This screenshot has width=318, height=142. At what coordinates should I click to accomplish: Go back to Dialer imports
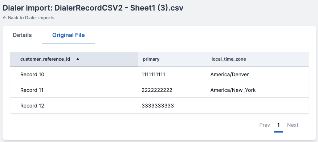(x=28, y=18)
